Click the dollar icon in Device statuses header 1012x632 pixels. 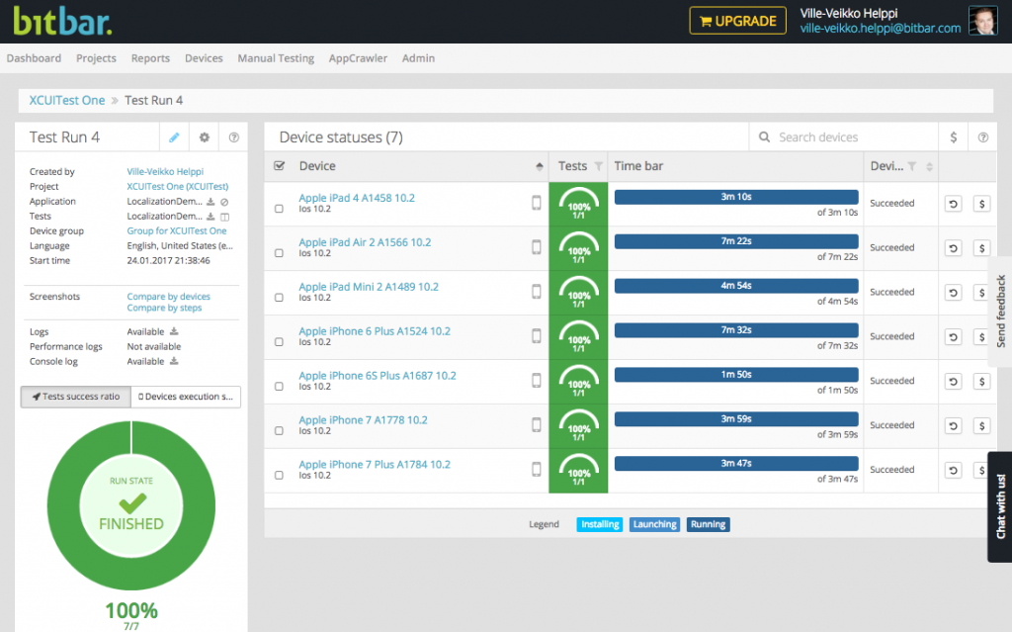[x=954, y=137]
